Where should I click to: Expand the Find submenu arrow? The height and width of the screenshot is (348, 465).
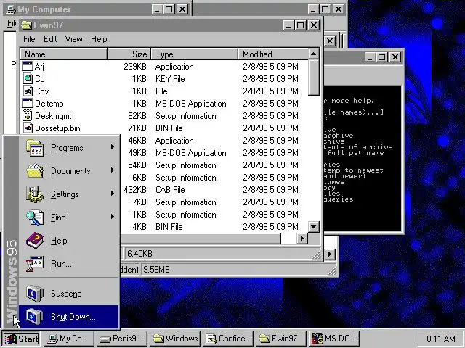click(x=113, y=217)
